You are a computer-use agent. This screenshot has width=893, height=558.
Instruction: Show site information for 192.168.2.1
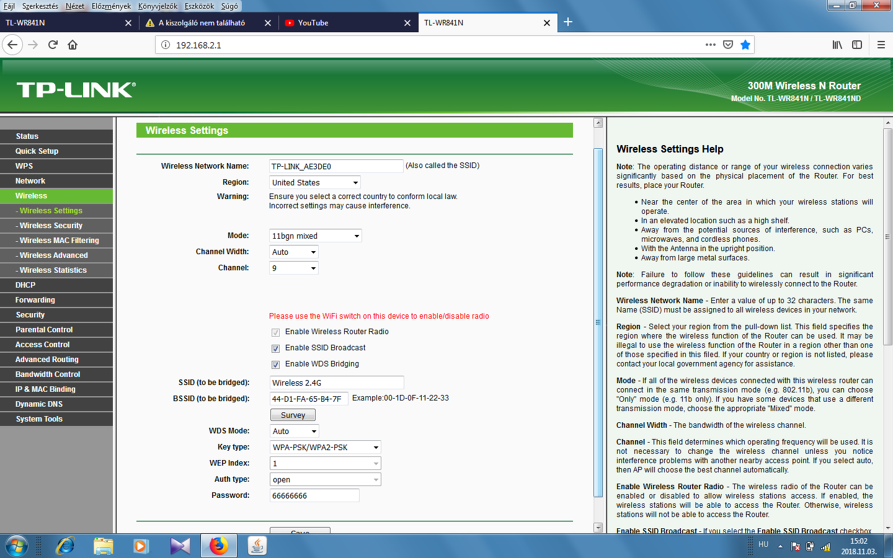[x=165, y=45]
